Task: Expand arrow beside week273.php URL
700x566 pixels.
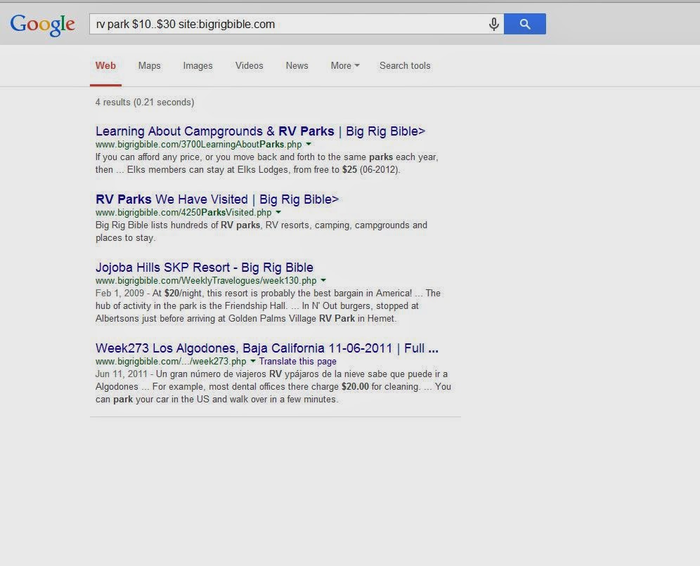Action: tap(253, 361)
